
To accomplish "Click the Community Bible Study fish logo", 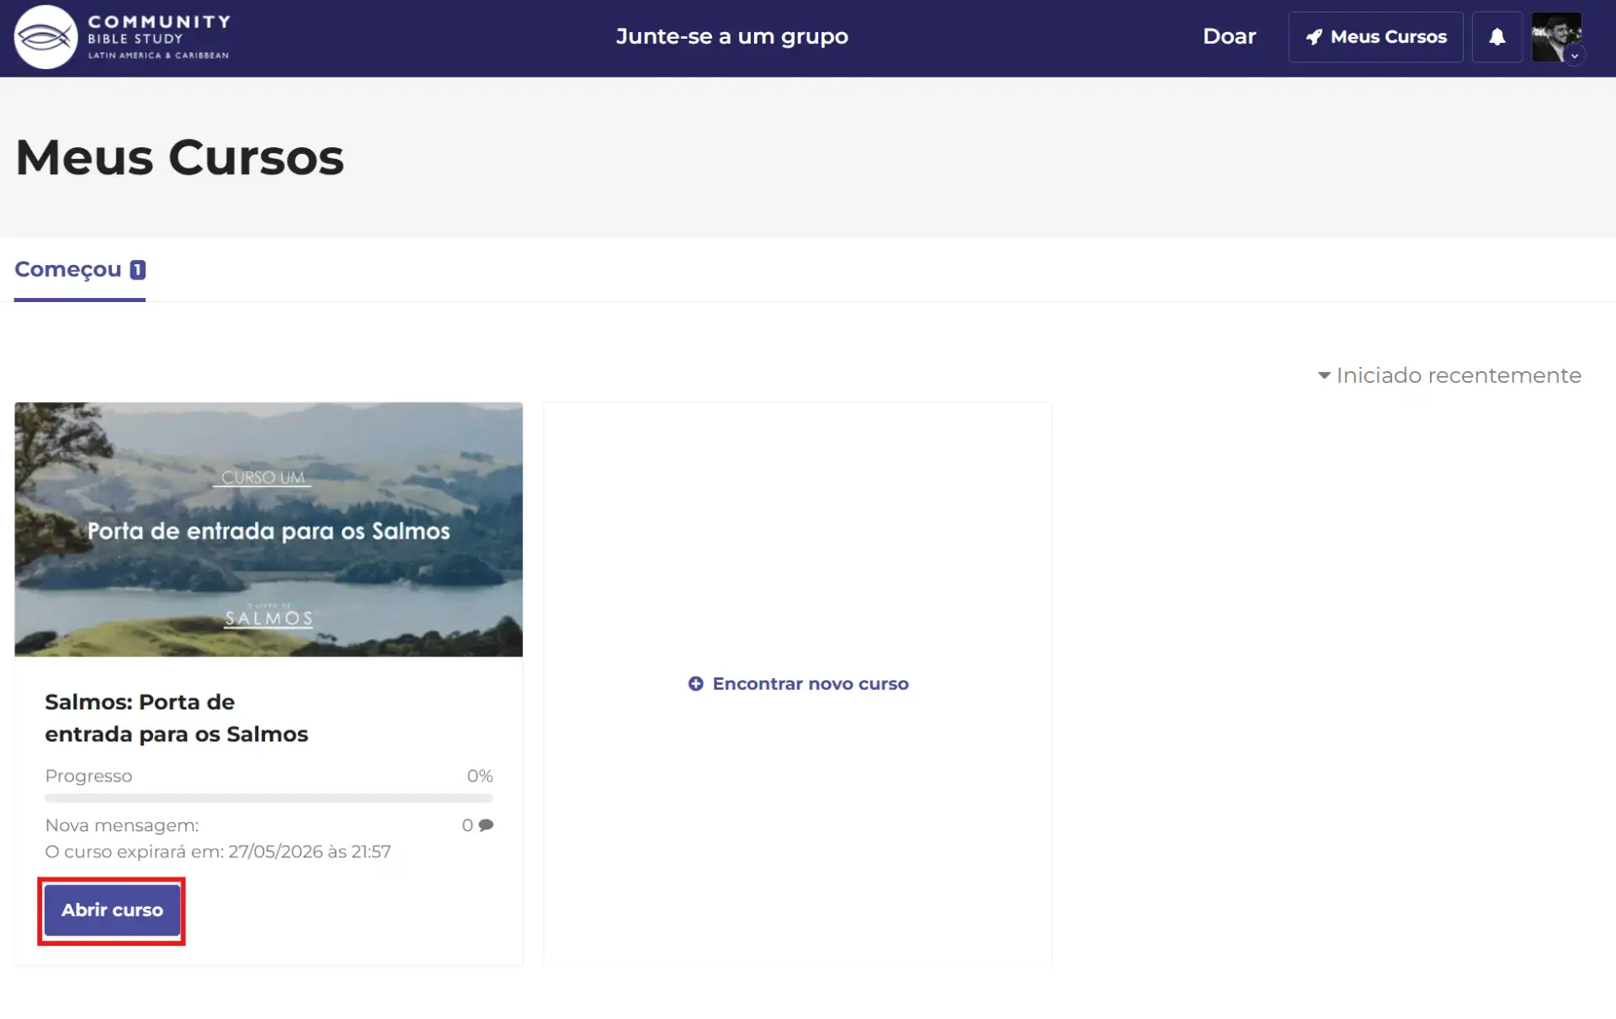I will click(45, 37).
